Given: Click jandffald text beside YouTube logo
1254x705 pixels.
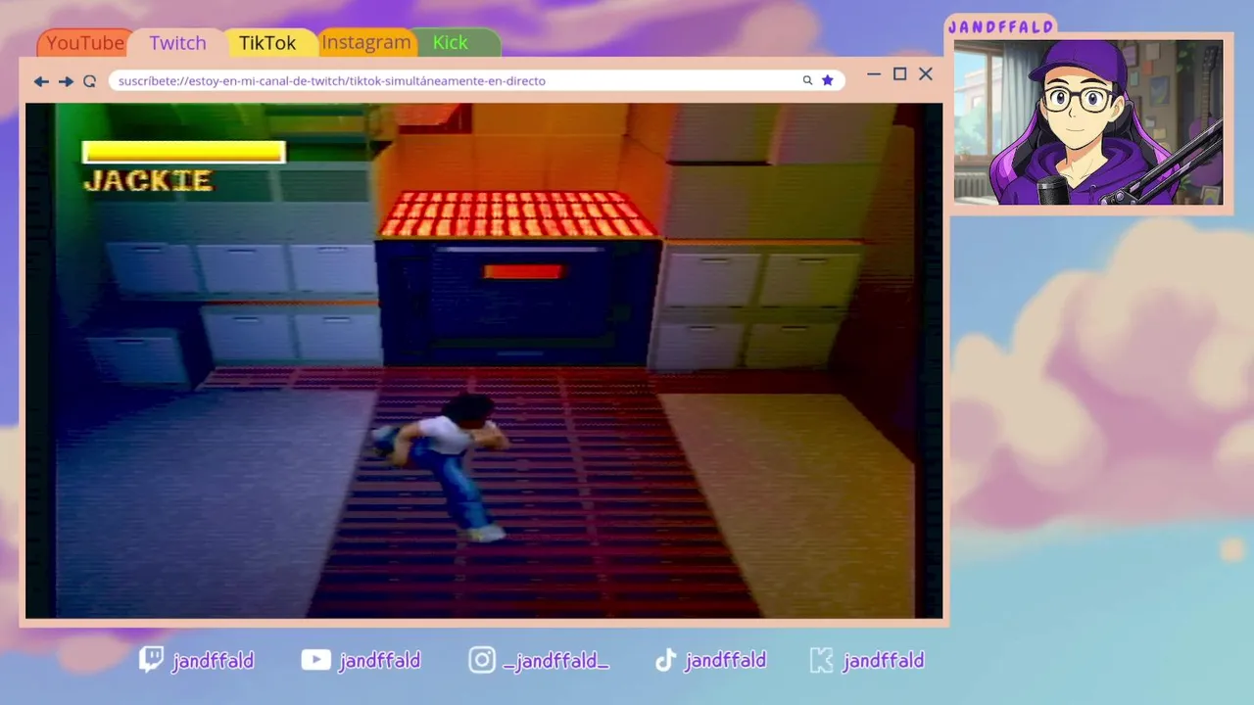Looking at the screenshot, I should tap(379, 661).
